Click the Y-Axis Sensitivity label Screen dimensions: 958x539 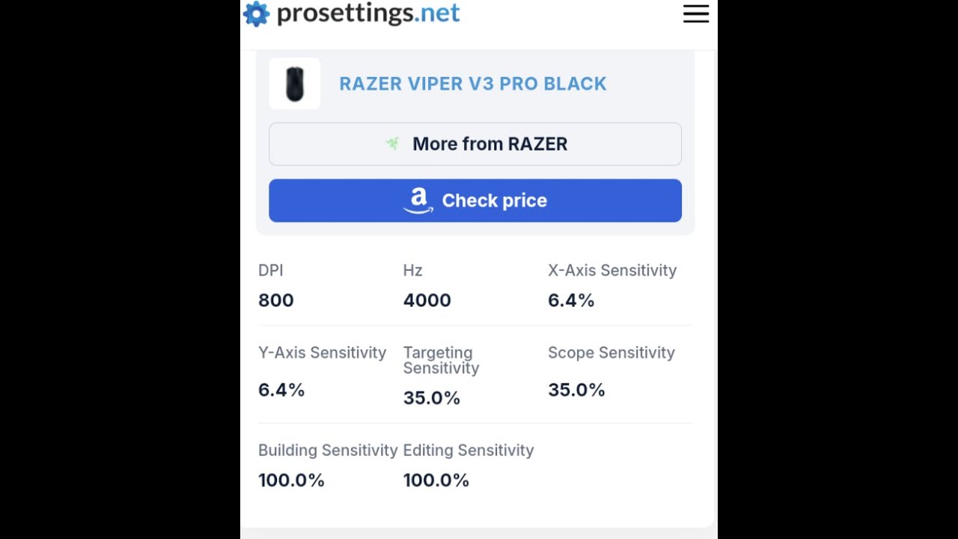coord(322,353)
